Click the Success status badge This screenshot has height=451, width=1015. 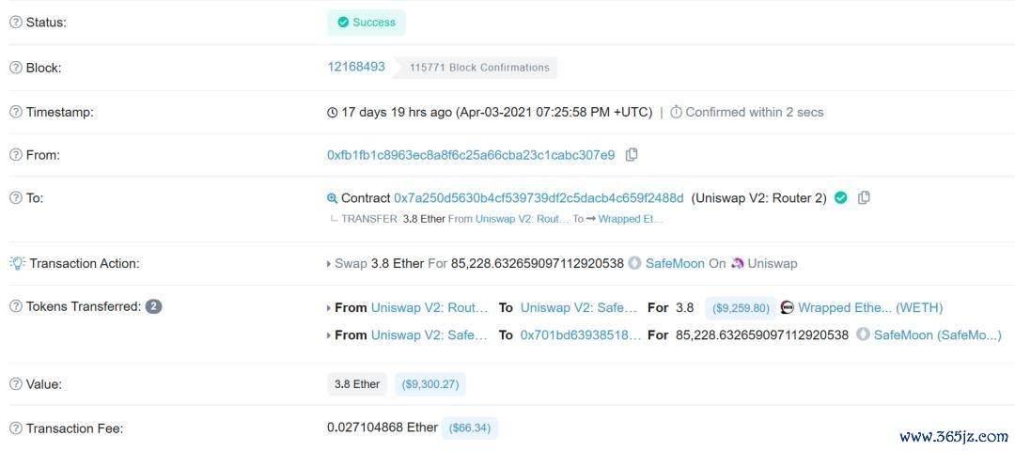367,23
